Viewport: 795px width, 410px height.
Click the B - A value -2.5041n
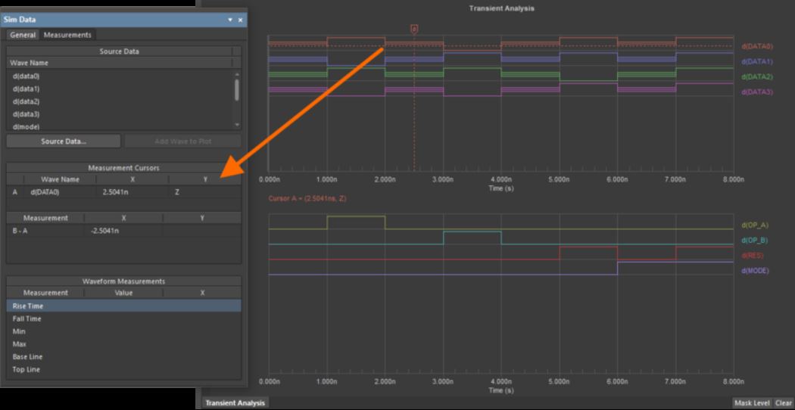pyautogui.click(x=105, y=231)
